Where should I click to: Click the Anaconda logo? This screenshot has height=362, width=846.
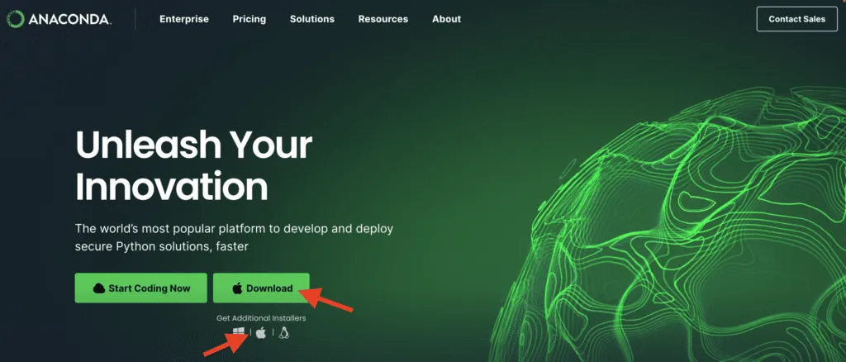click(59, 19)
